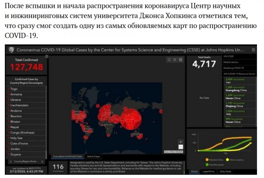This screenshot has width=264, height=178.
Task: Select Liechtenstein in the country list
Action: click(x=26, y=105)
